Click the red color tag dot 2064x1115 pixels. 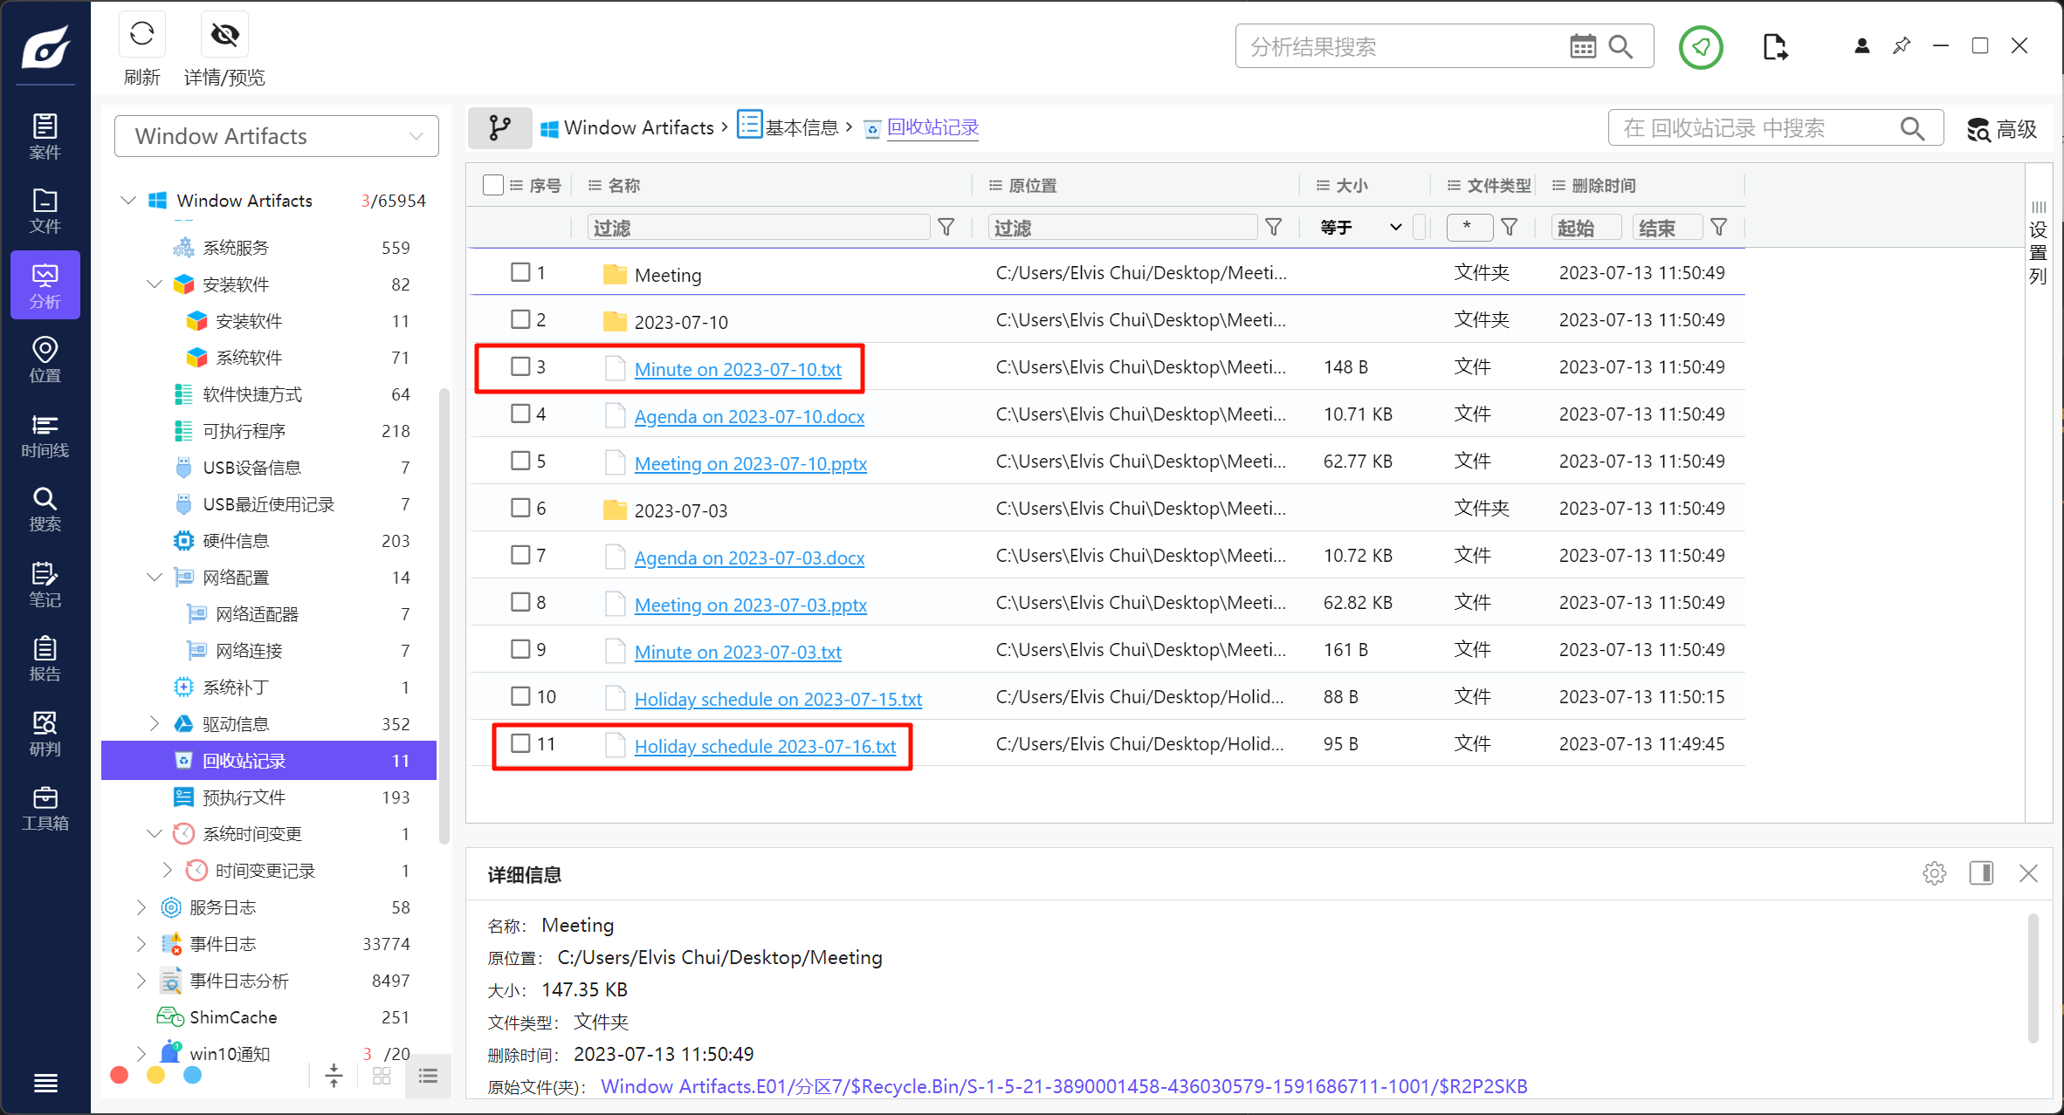tap(120, 1075)
